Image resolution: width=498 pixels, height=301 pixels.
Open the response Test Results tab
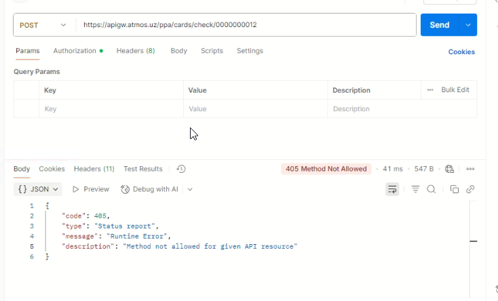pyautogui.click(x=142, y=169)
